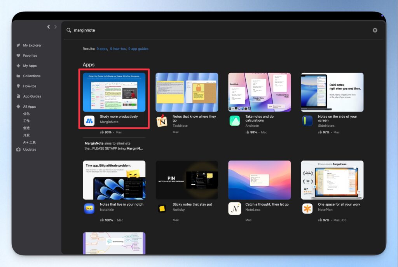Select the 优化 category
The image size is (398, 267).
tap(26, 114)
